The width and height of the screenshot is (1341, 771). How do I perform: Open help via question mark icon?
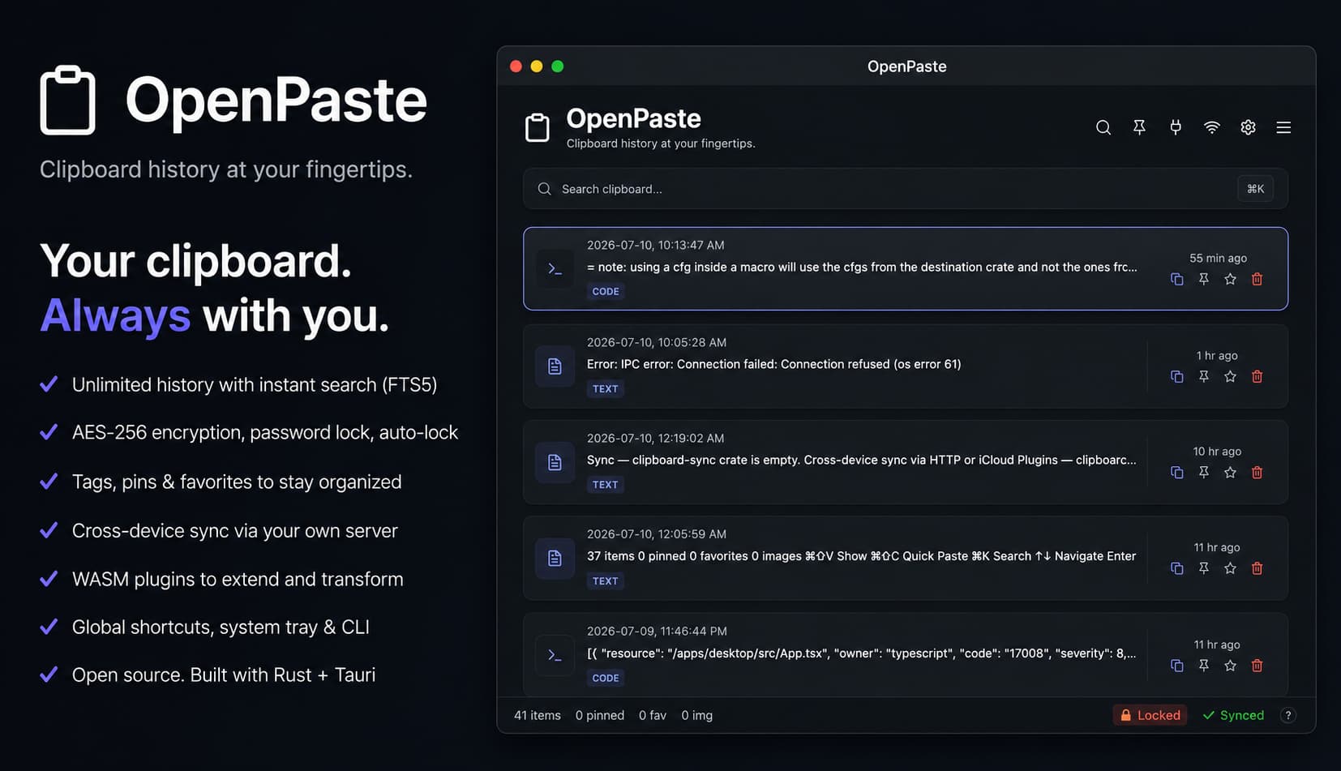pyautogui.click(x=1287, y=715)
